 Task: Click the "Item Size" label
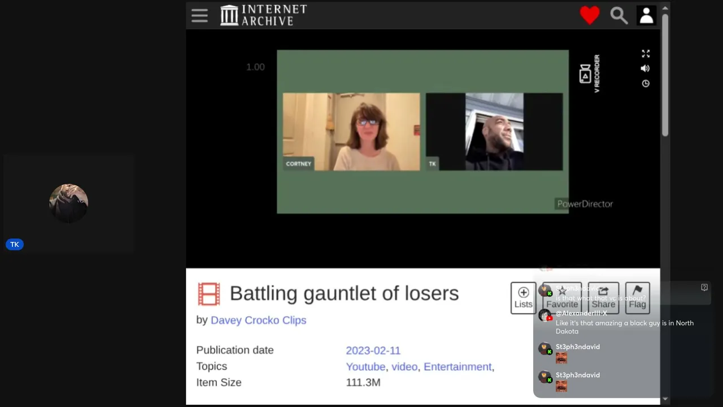[x=219, y=383]
